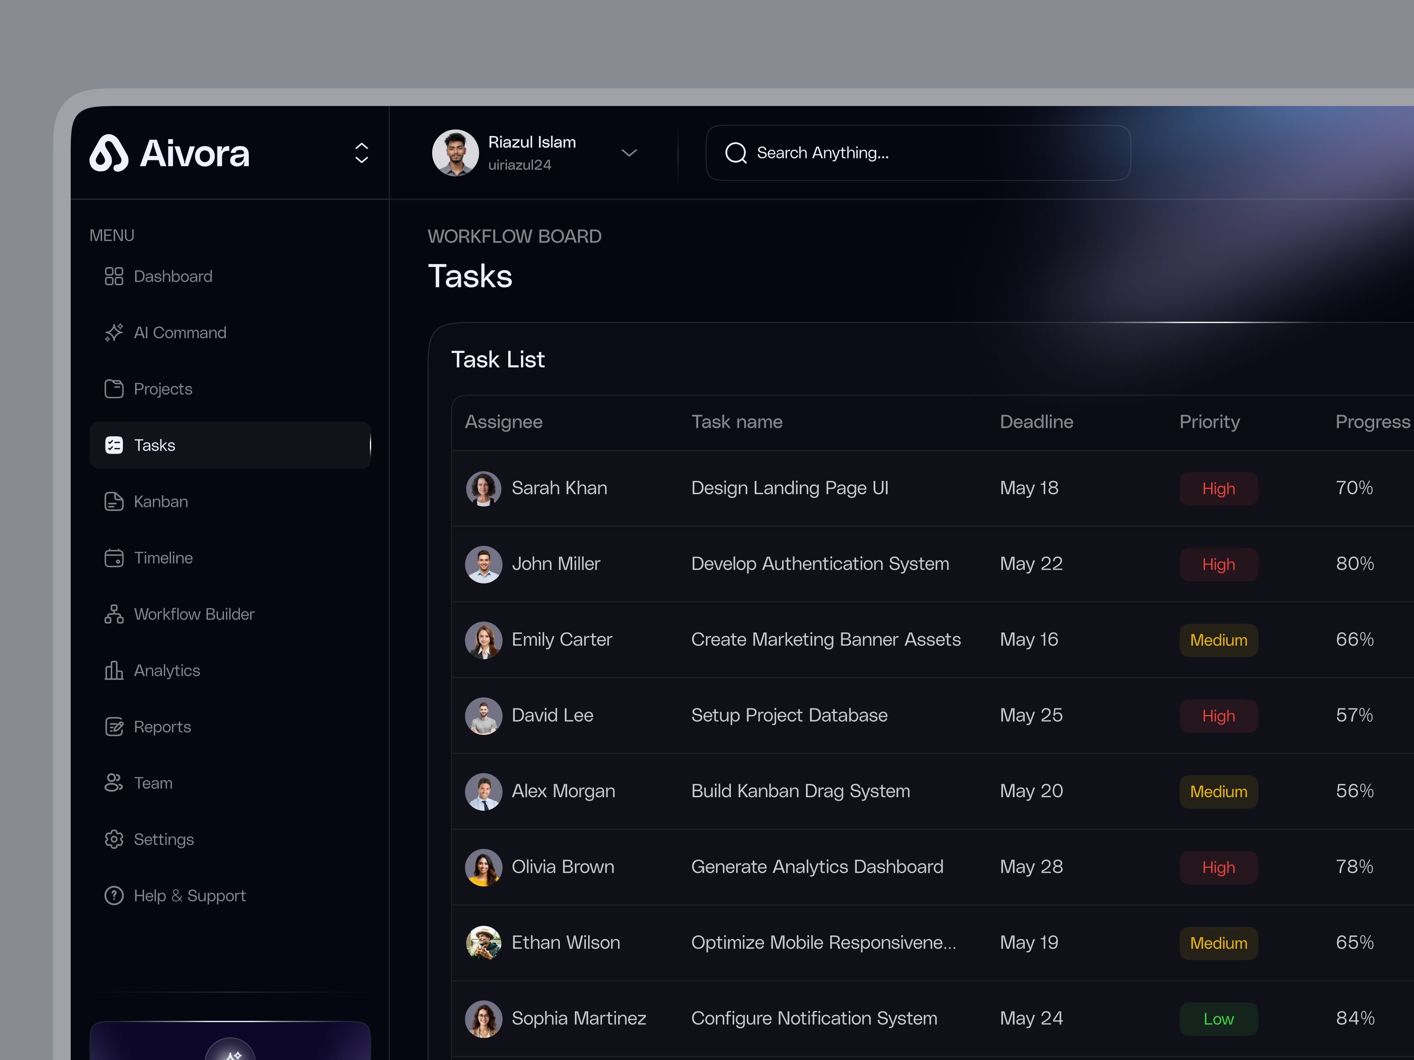1414x1060 pixels.
Task: Click the May 19 deadline cell
Action: tap(1029, 943)
